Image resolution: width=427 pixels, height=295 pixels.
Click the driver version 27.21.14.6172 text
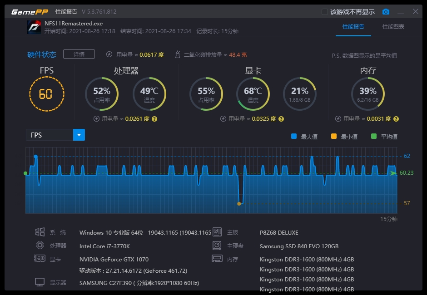pos(133,271)
